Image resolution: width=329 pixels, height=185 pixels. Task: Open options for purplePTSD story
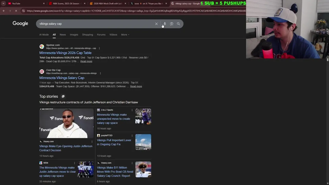pos(132,135)
